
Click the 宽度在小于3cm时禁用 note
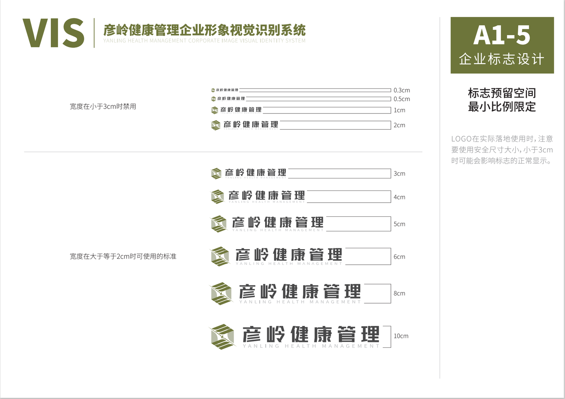(x=103, y=107)
